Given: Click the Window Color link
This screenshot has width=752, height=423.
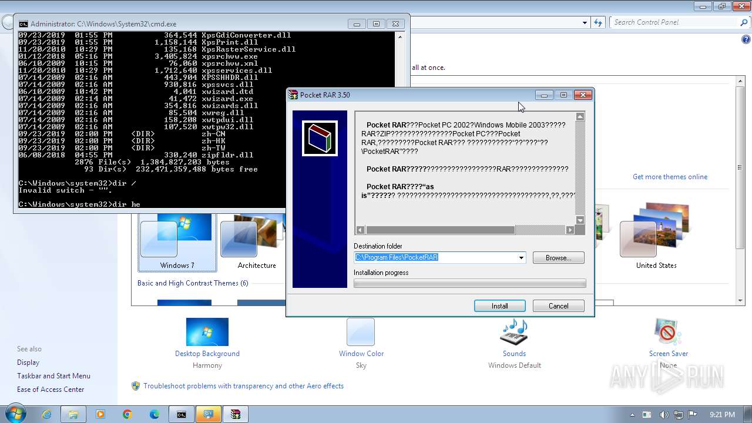Looking at the screenshot, I should click(x=361, y=354).
